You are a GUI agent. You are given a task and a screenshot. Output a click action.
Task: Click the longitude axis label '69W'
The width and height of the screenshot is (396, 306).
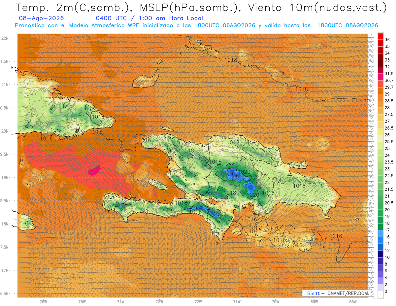[314, 301]
